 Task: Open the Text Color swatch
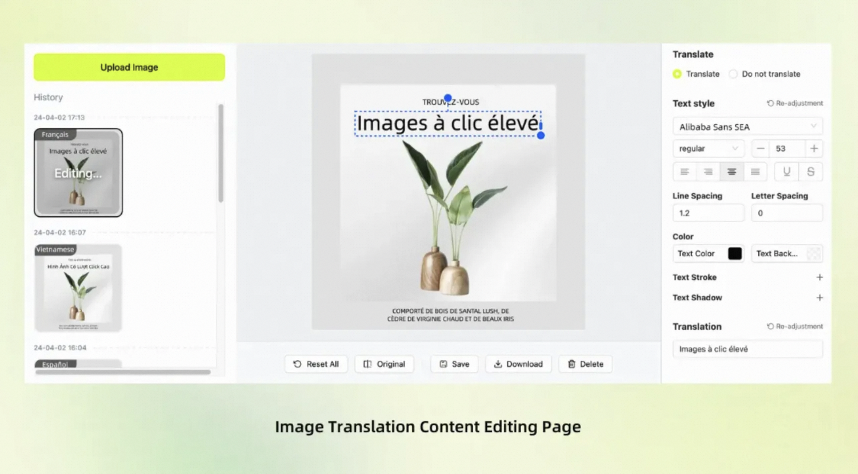coord(735,253)
